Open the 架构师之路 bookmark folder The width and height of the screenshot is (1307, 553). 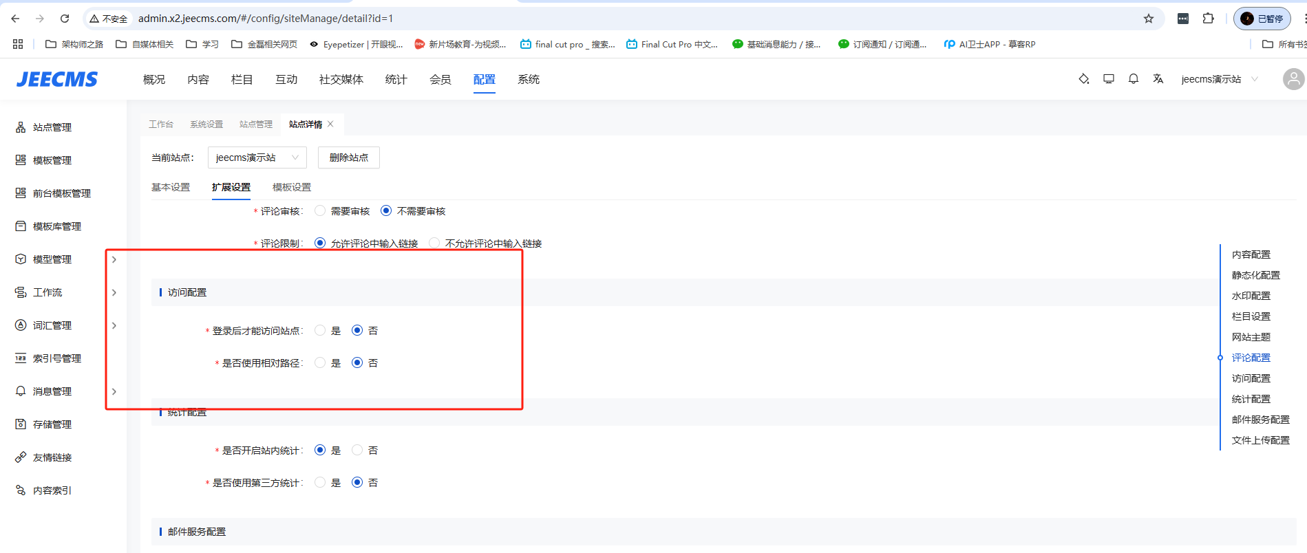pyautogui.click(x=74, y=44)
